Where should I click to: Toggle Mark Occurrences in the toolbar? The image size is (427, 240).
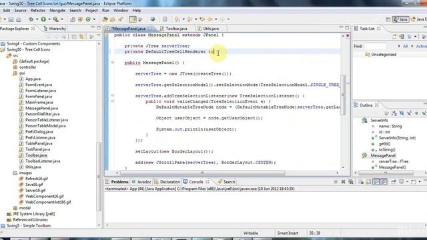pos(133,19)
